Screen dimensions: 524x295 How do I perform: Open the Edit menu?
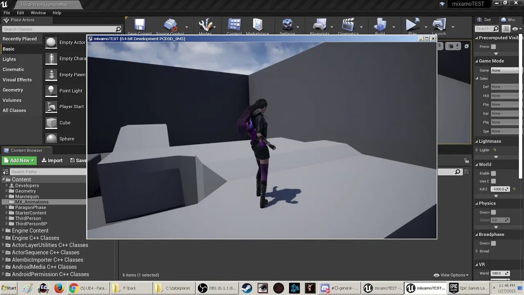20,13
